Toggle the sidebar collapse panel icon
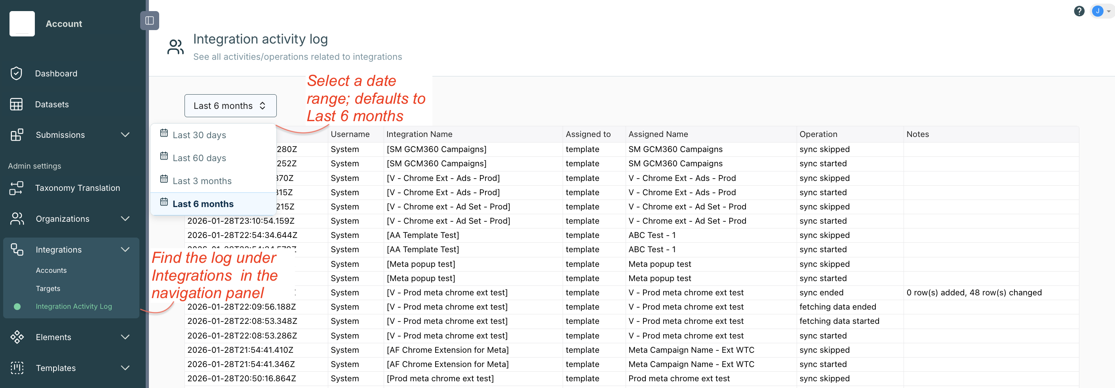Screen dimensions: 1115x388 149,20
